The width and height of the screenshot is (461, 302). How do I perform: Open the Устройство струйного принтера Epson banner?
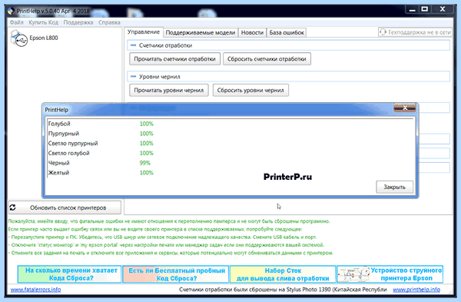point(390,274)
